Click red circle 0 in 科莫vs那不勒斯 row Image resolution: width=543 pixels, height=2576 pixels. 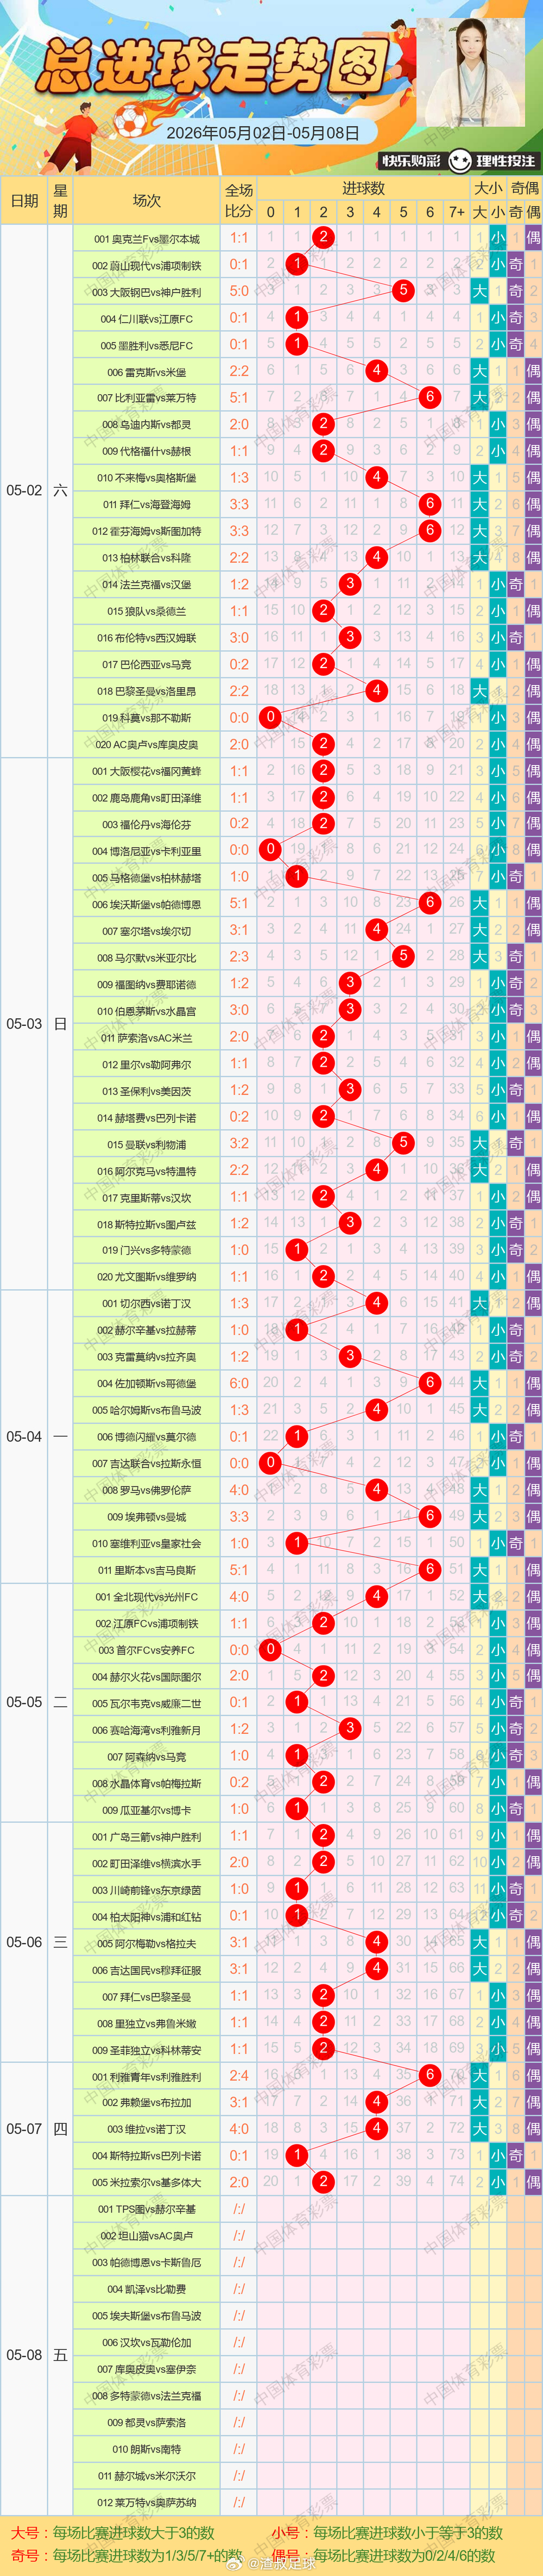270,717
